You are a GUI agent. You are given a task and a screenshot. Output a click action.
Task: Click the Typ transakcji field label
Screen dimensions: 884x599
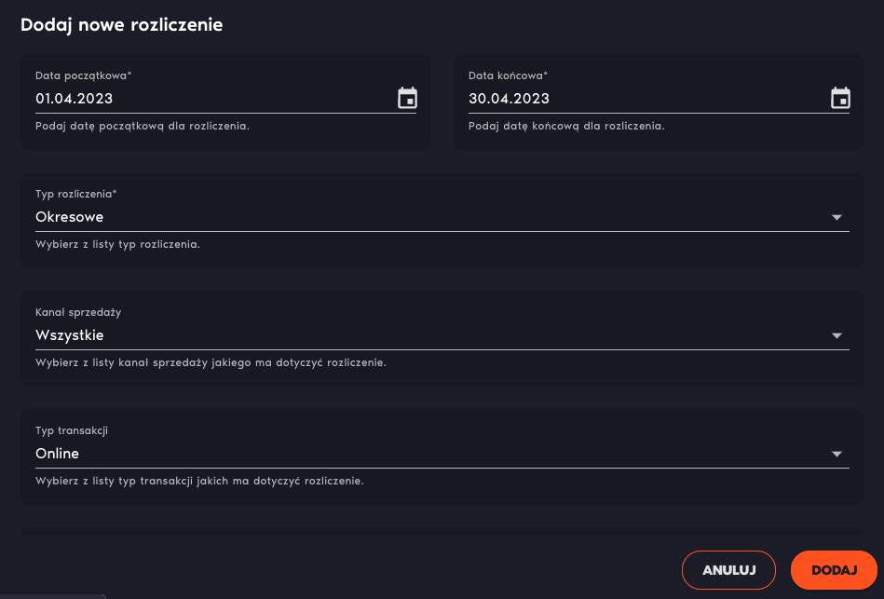tap(72, 431)
